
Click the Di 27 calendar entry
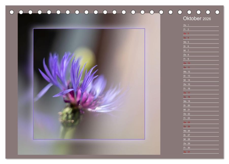pos(201,135)
